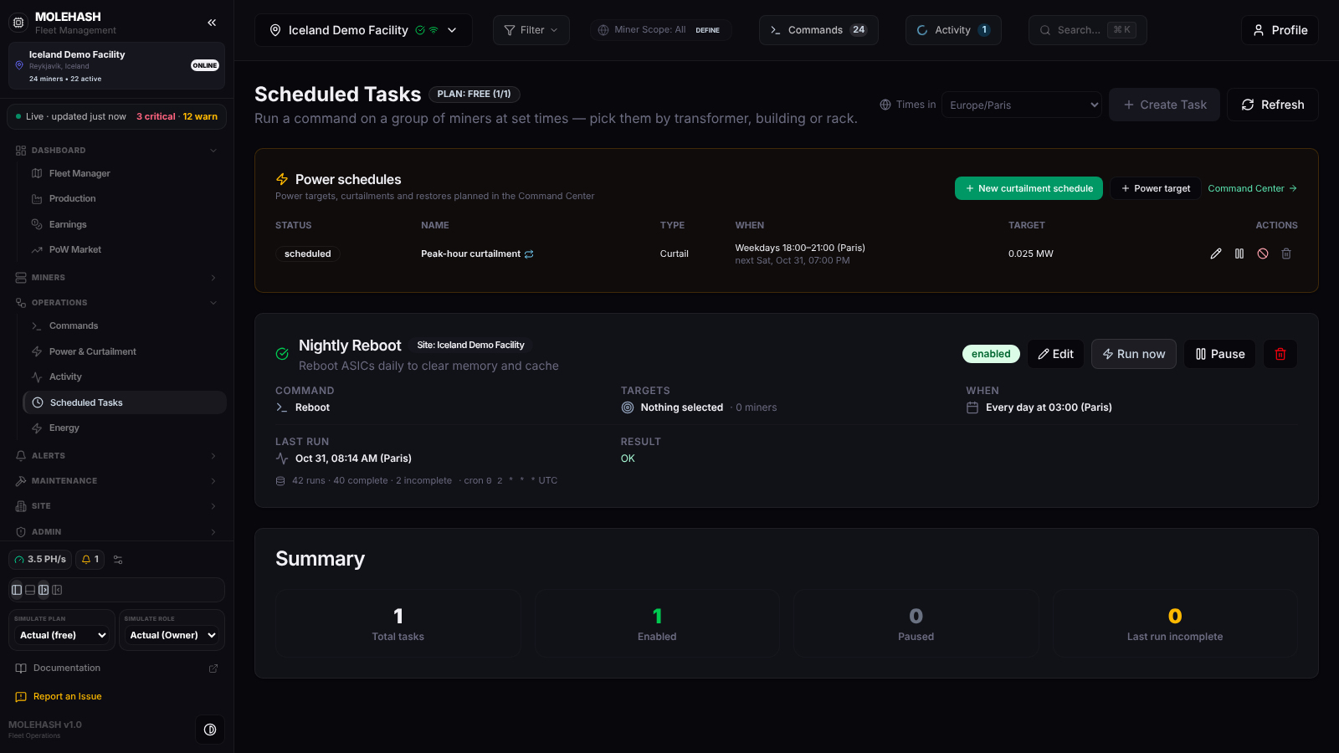Click the Power schedules lightning bolt icon
The width and height of the screenshot is (1339, 753).
point(282,179)
